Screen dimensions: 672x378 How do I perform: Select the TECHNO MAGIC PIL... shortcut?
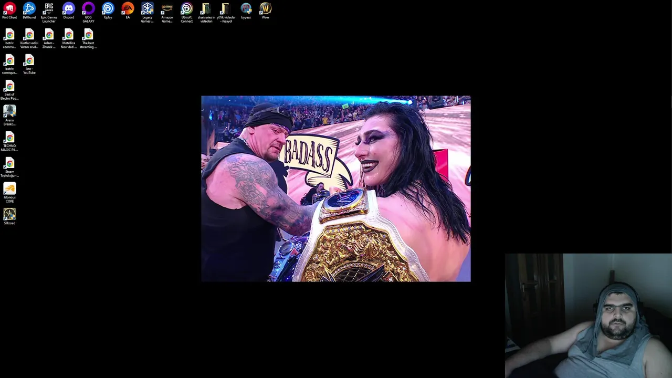(x=9, y=142)
